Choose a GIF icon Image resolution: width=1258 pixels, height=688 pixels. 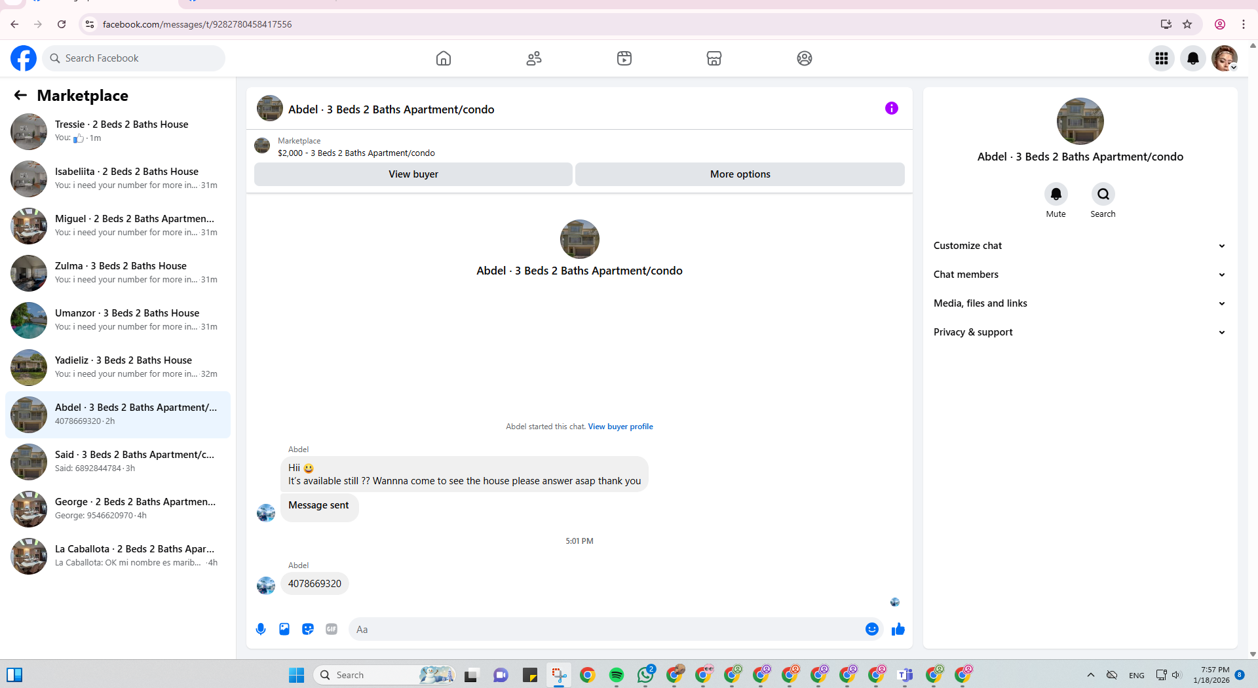coord(332,629)
